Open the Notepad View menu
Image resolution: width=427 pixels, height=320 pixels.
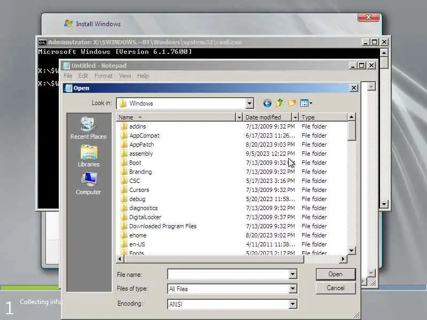[125, 76]
